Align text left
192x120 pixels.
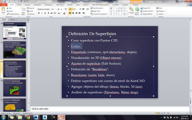[70, 13]
